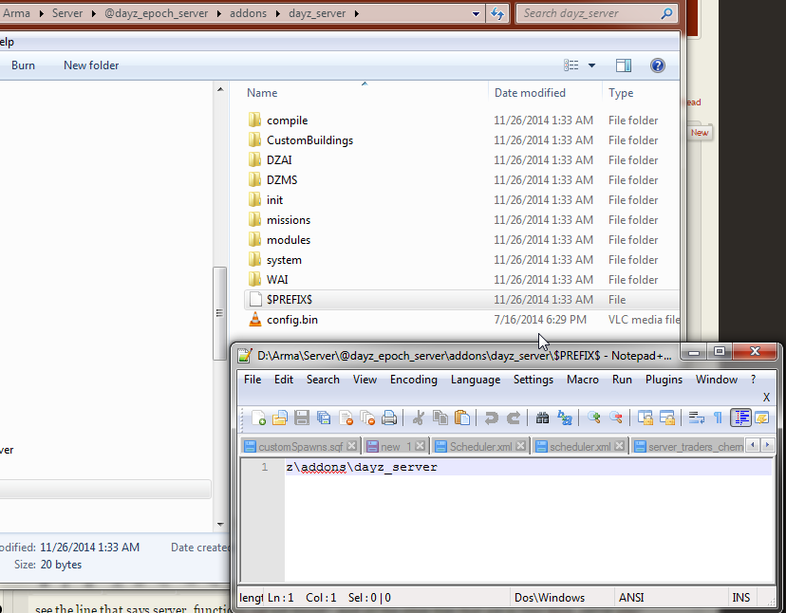Open the Run menu
Screen dimensions: 786x613
[x=622, y=380]
